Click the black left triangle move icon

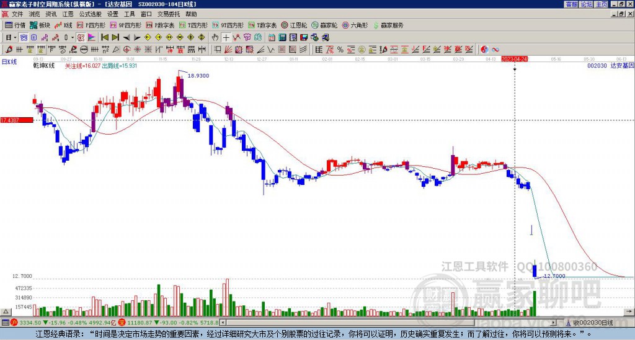click(x=127, y=37)
